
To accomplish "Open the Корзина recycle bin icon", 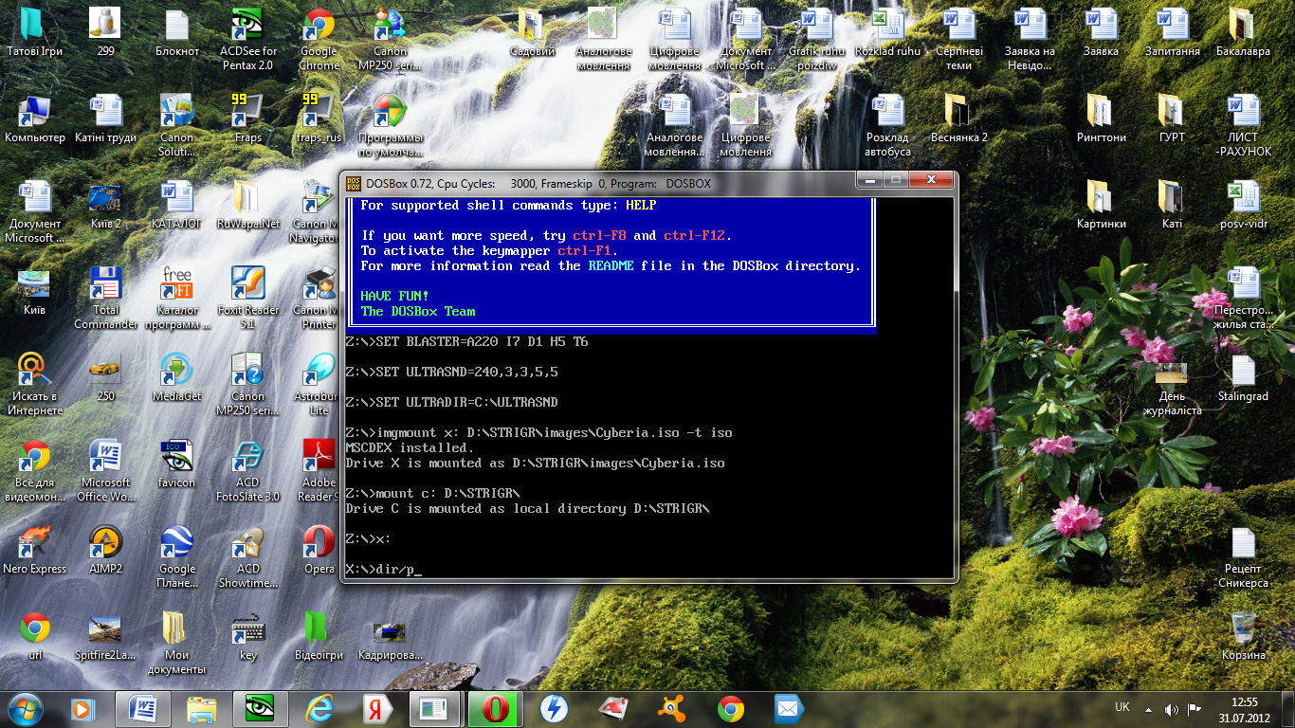I will coord(1243,637).
